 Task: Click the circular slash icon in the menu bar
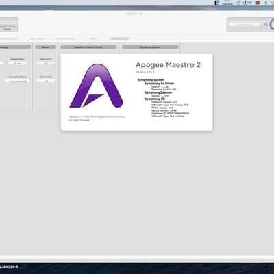[x=238, y=3]
